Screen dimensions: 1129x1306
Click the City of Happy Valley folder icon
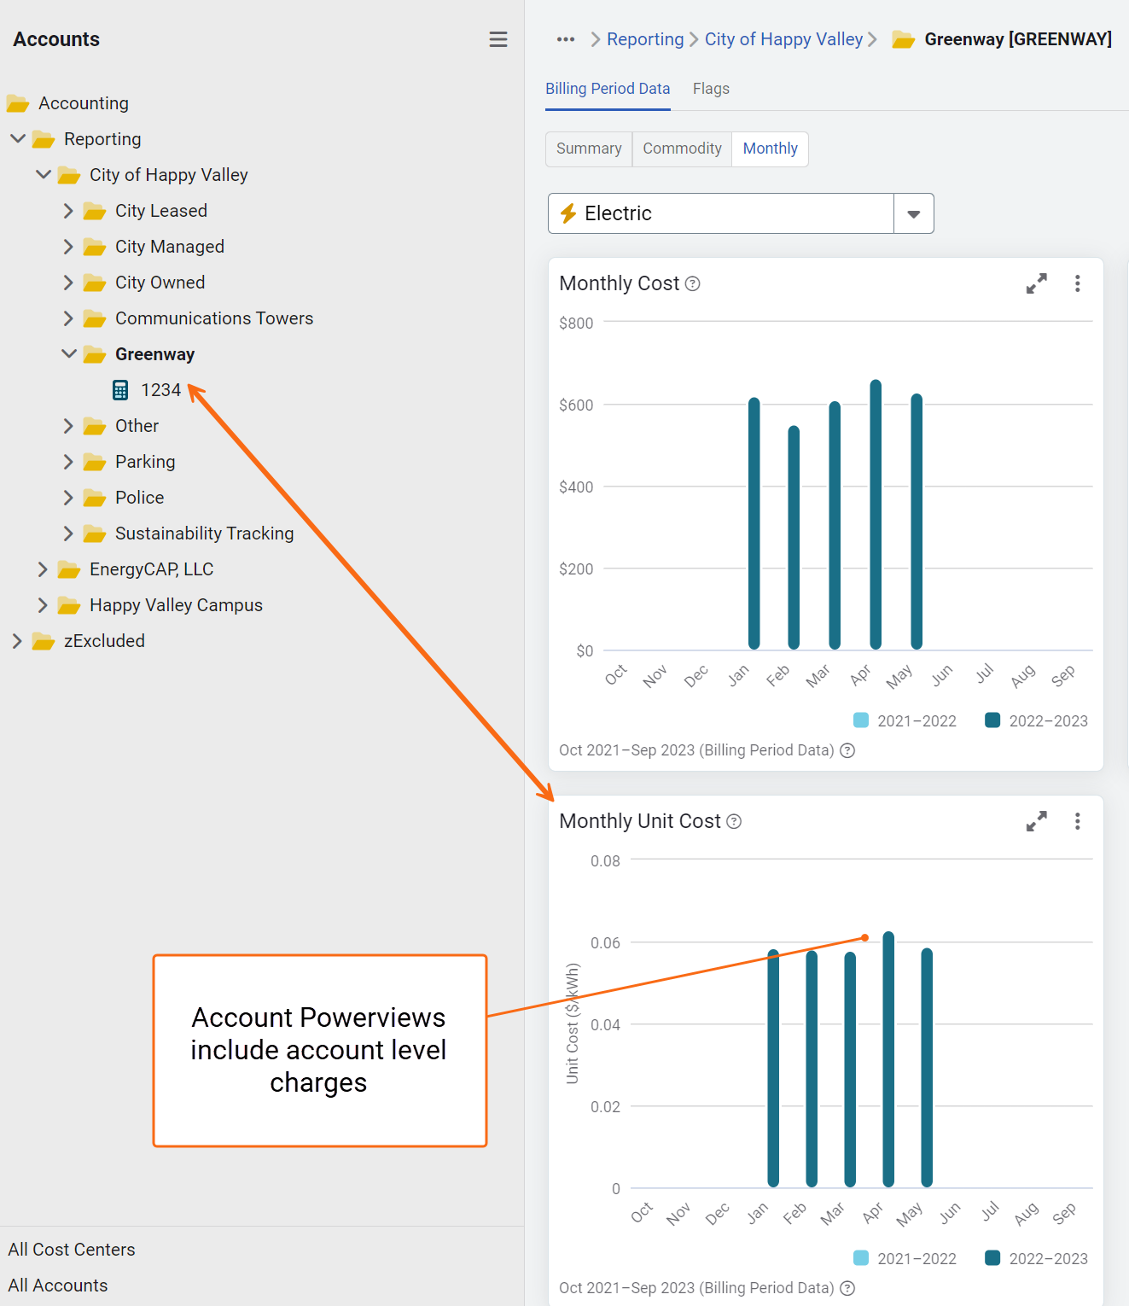(69, 175)
